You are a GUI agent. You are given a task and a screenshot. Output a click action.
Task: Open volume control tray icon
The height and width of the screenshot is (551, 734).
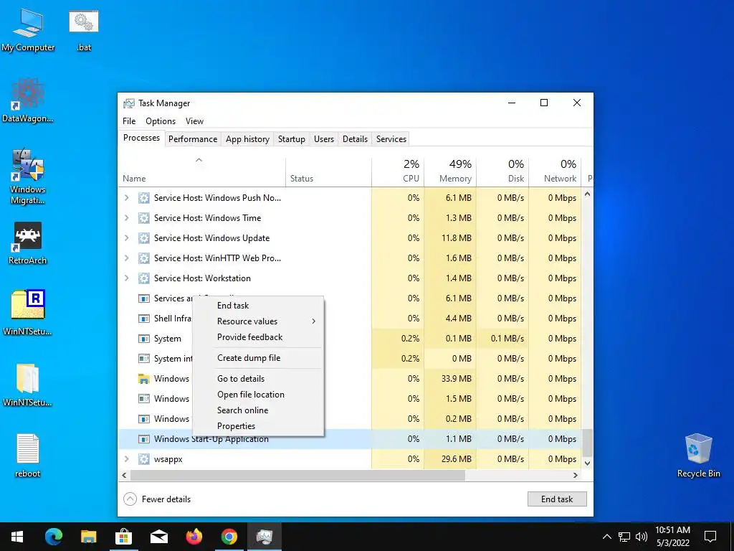coord(642,537)
